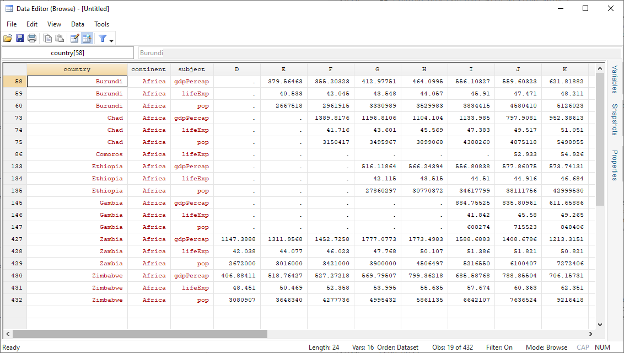Click gdpPercap subject cell in row 430
The height and width of the screenshot is (353, 624).
(192, 275)
